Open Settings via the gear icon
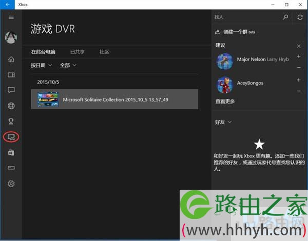 pyautogui.click(x=11, y=184)
